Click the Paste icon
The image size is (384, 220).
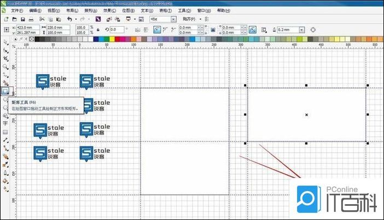pyautogui.click(x=59, y=19)
